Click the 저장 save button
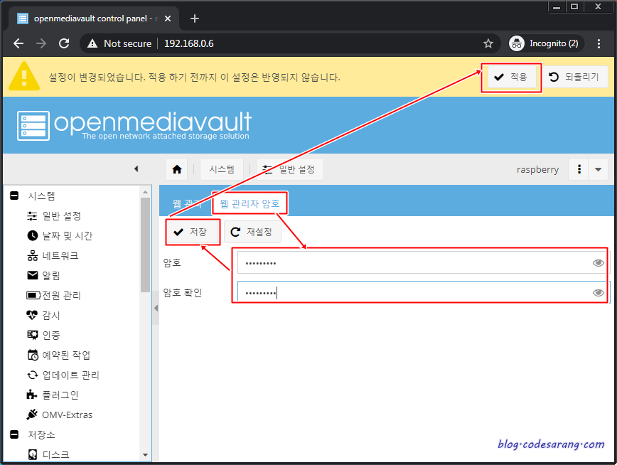Viewport: 617px width, 465px height. [x=192, y=232]
